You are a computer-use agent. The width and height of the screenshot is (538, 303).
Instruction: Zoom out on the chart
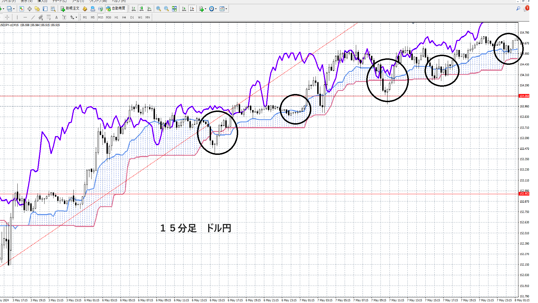click(166, 9)
